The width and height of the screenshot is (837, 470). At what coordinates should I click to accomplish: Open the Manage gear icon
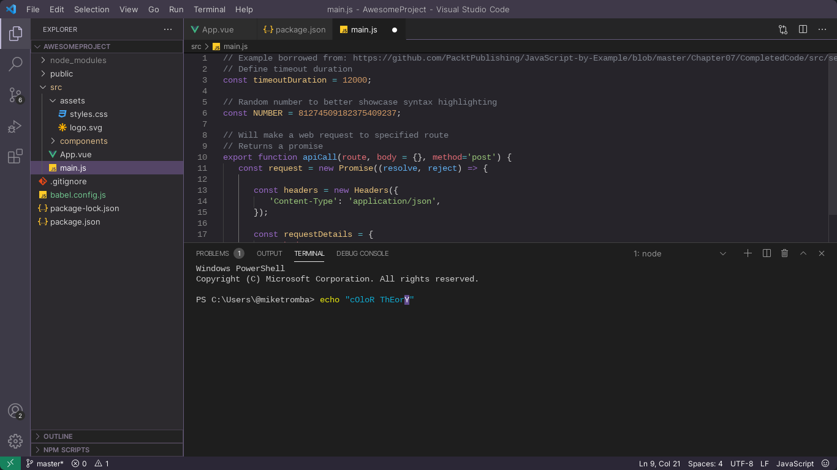click(x=15, y=441)
